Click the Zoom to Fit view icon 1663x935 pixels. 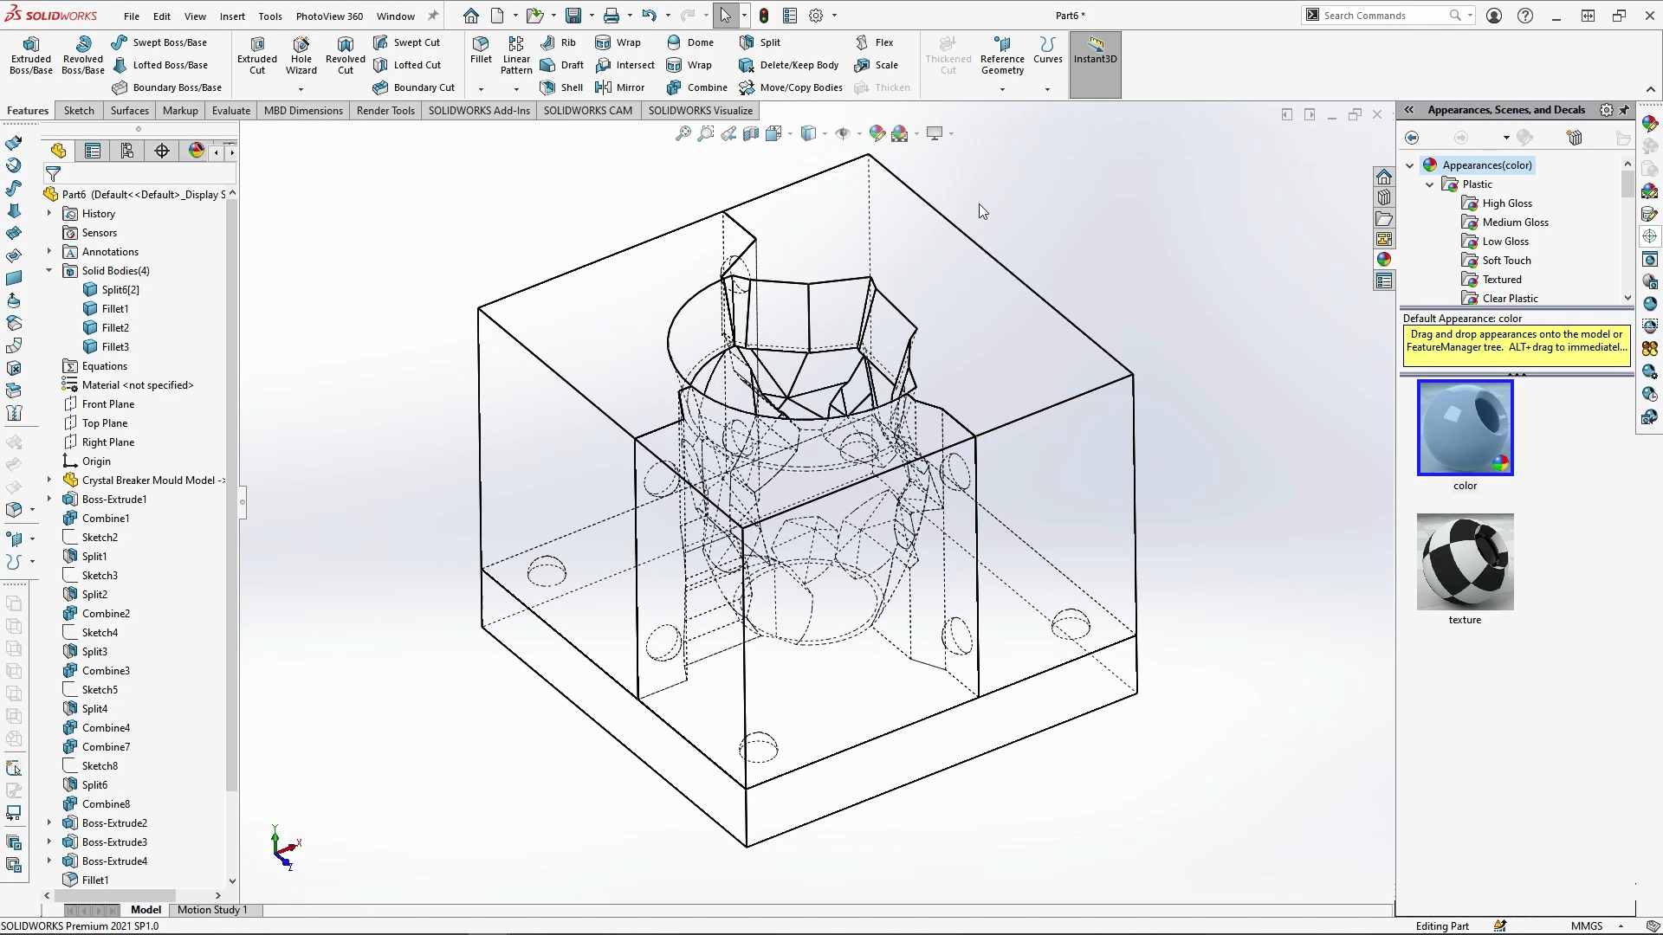click(683, 133)
